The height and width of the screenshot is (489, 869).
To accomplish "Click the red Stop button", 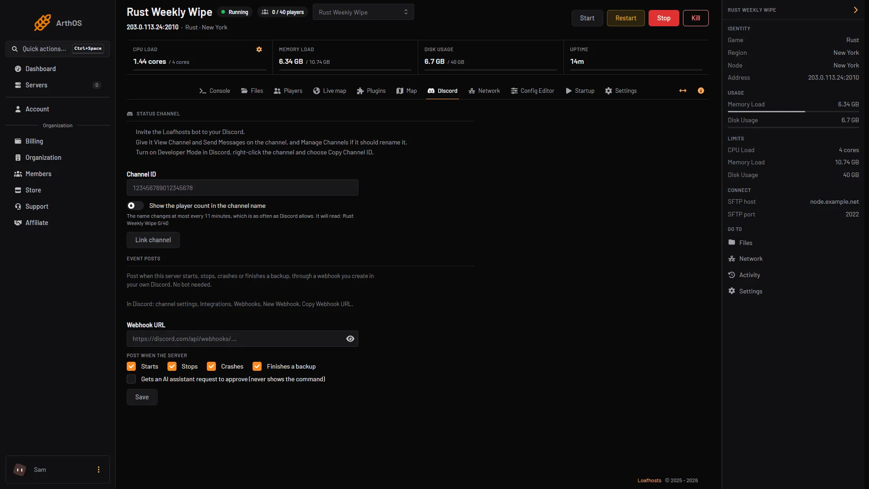I will [664, 18].
